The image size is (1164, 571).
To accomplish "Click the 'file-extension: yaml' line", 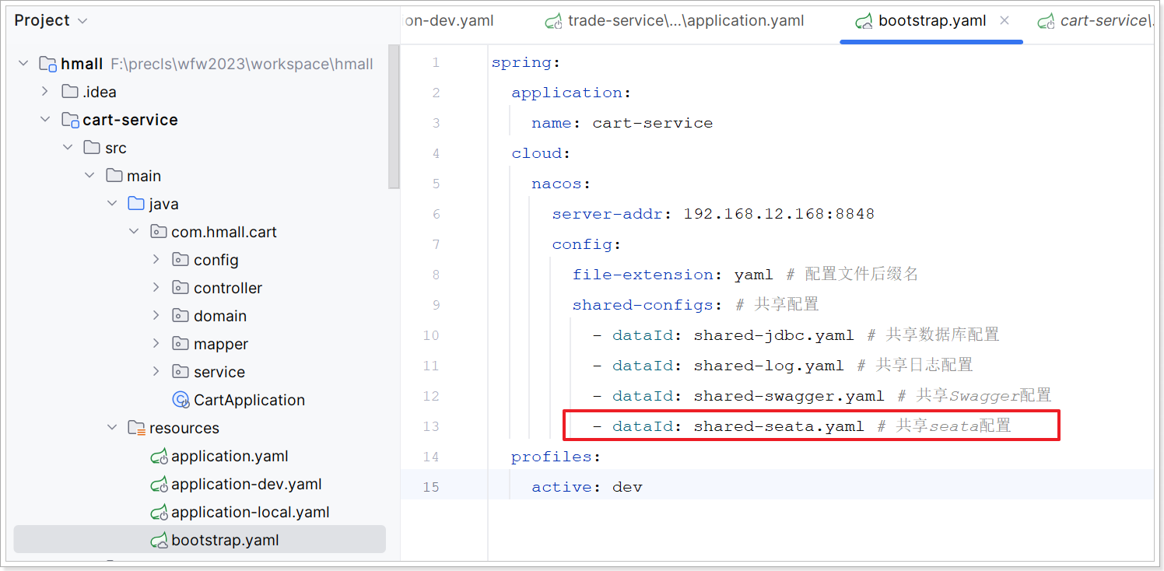I will click(672, 275).
